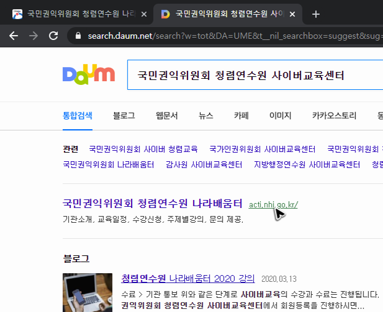This screenshot has height=312, width=383.
Task: Click the description text 기관소개, 교육일정, 수강신청
Action: coord(153,219)
